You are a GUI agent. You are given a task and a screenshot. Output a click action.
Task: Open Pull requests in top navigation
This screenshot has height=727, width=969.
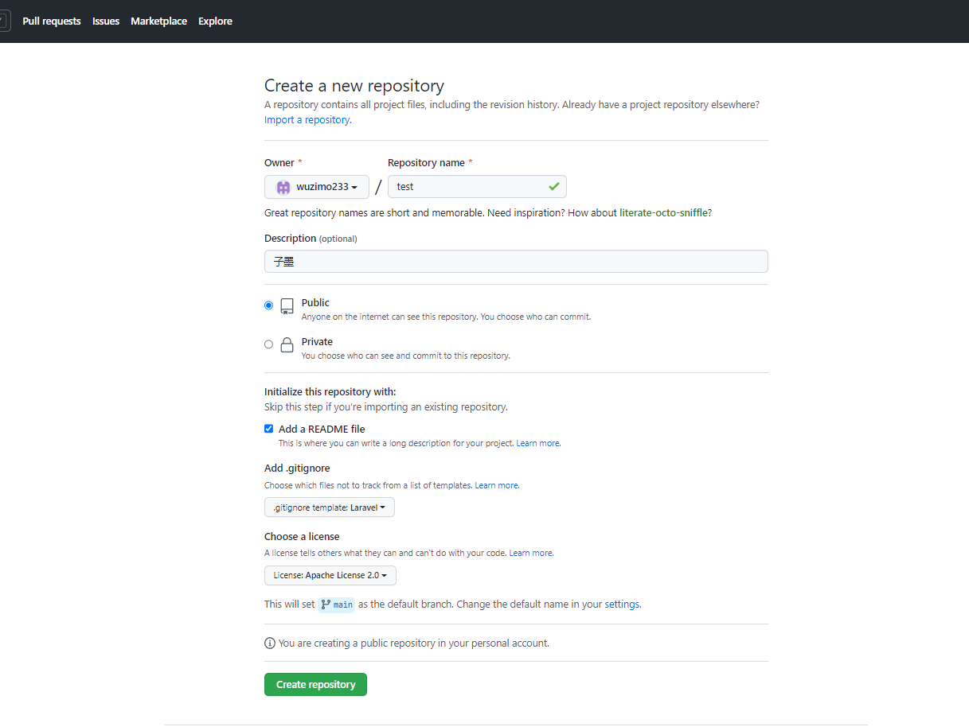pyautogui.click(x=52, y=21)
